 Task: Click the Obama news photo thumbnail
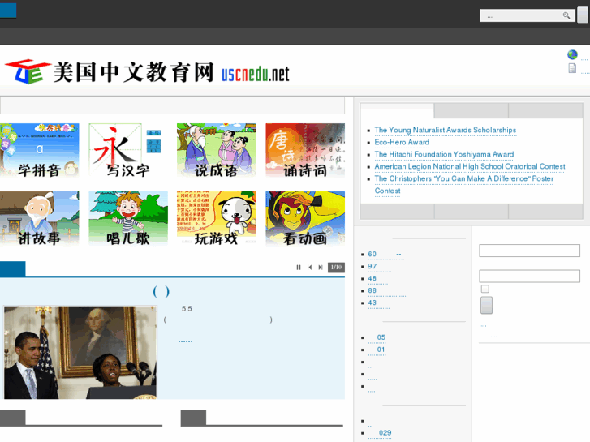80,353
